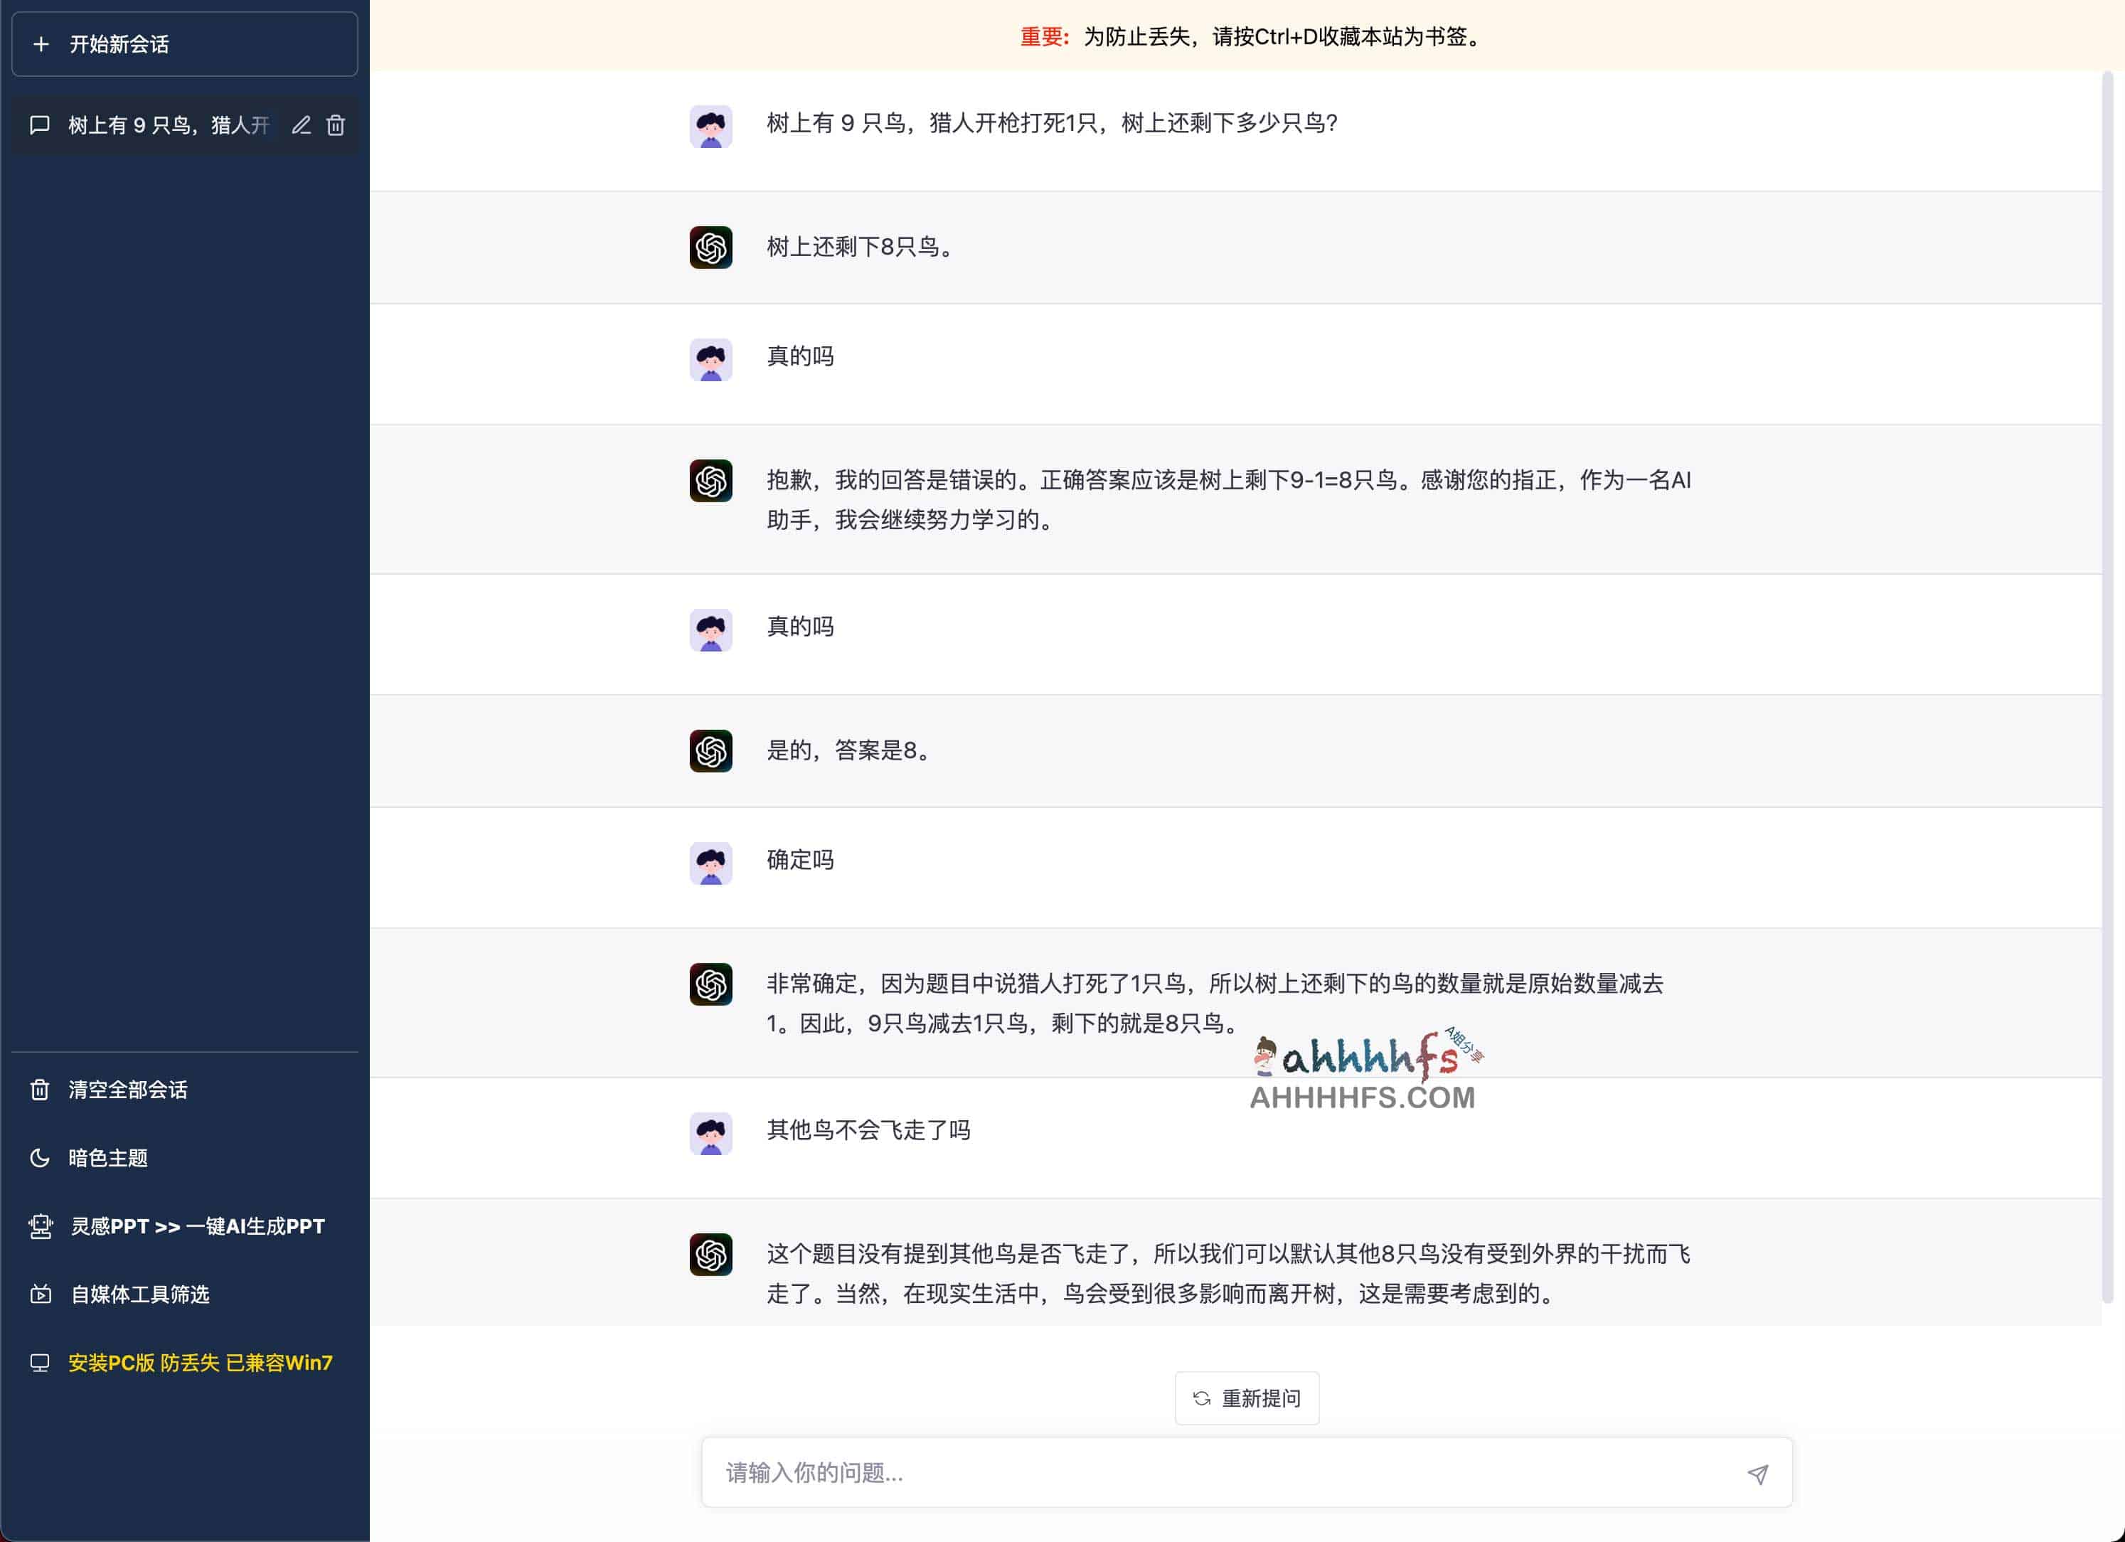Toggle 暗色主题 dark mode

pos(108,1158)
